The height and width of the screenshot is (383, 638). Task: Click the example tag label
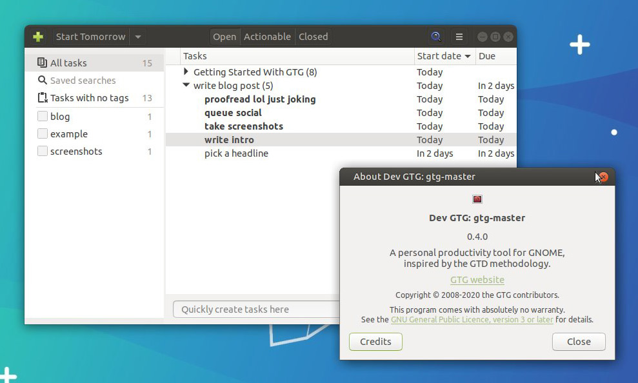[x=69, y=134]
